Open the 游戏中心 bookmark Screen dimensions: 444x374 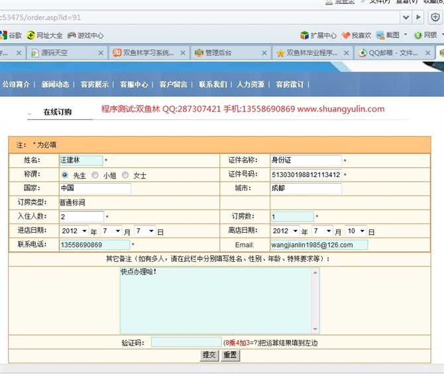click(85, 35)
